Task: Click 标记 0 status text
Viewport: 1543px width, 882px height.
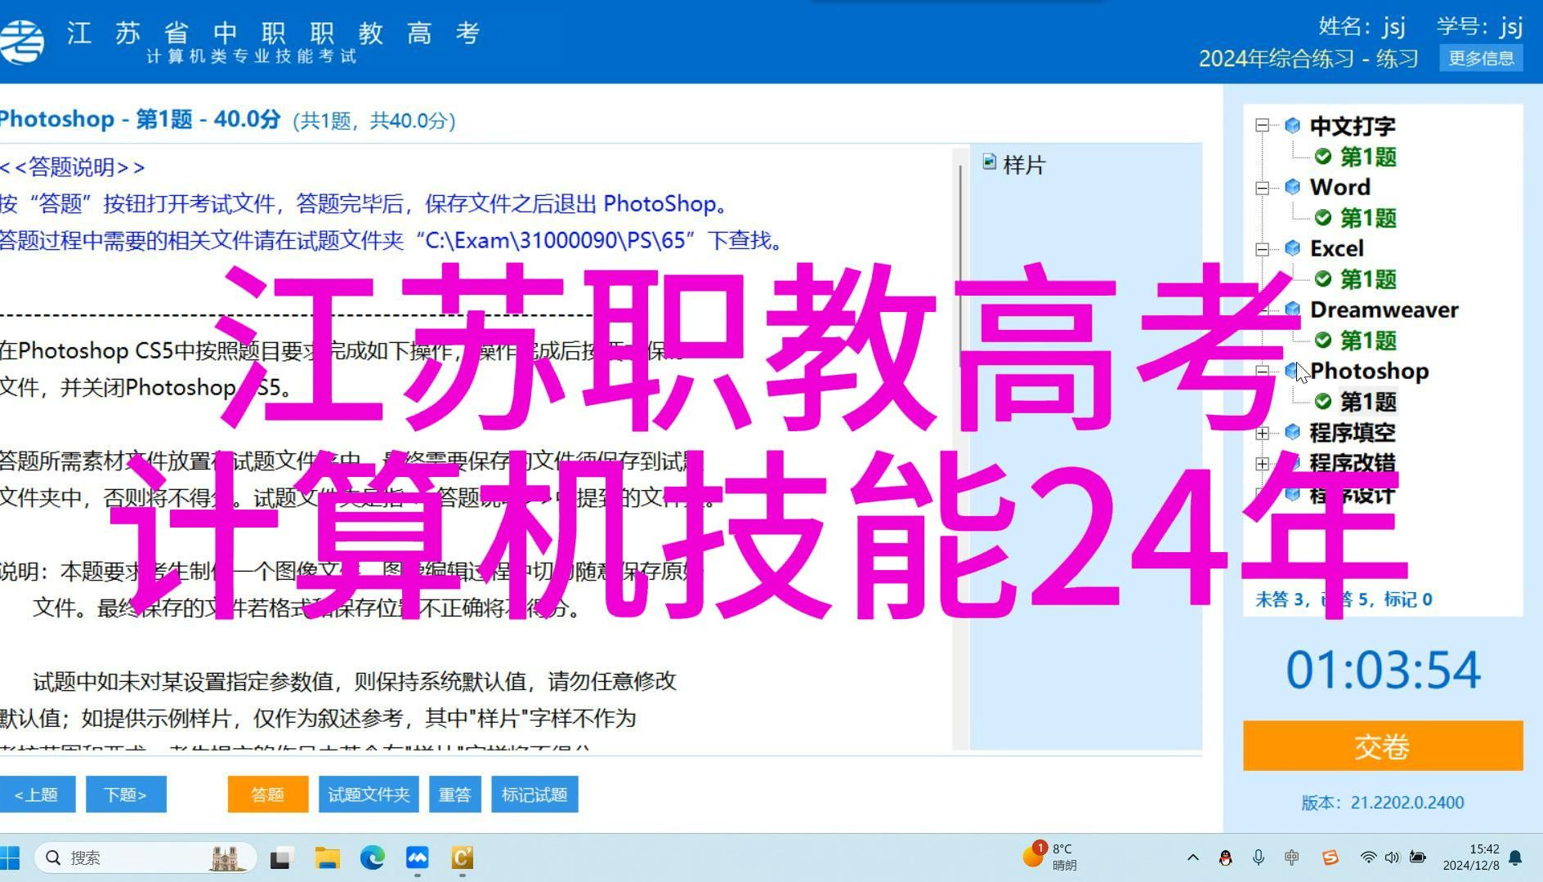Action: click(x=1408, y=599)
